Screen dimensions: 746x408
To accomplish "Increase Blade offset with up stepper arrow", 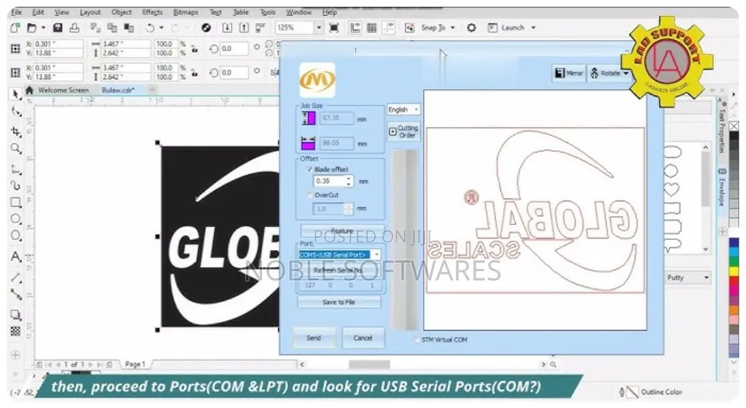I will click(349, 179).
